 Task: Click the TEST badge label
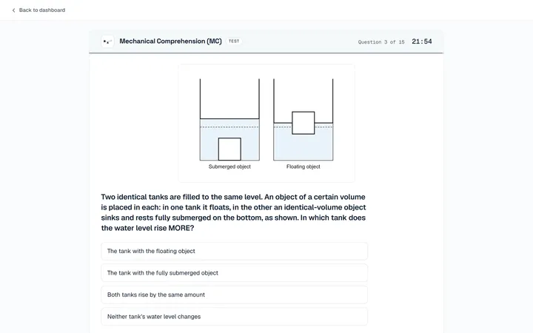pyautogui.click(x=234, y=41)
